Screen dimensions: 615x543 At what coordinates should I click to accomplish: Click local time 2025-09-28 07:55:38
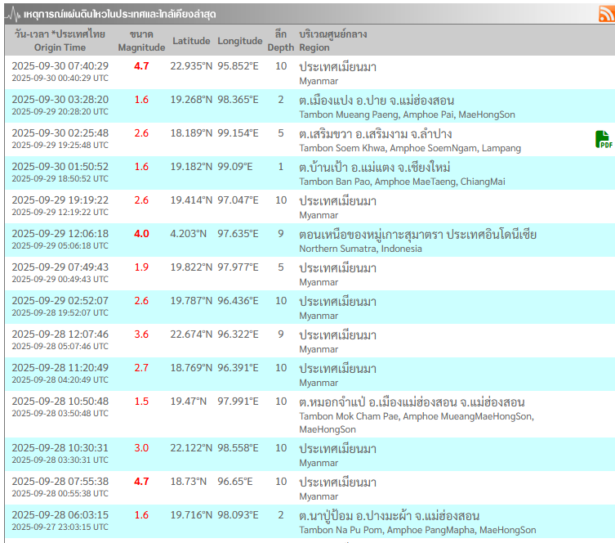click(x=60, y=482)
